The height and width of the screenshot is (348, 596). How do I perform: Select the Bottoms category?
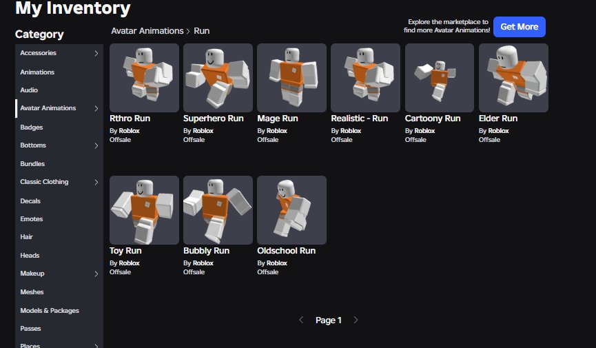(33, 145)
